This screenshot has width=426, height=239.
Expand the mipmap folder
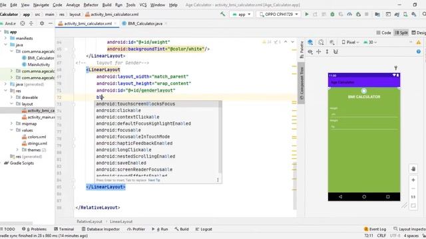click(x=11, y=123)
